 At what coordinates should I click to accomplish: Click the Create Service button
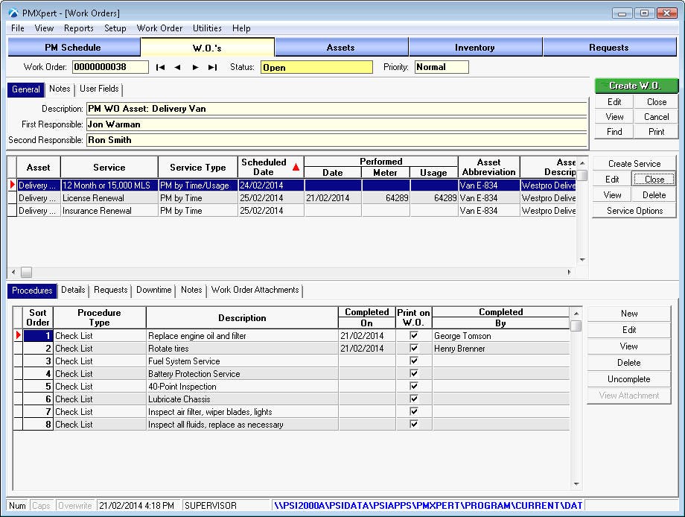(x=634, y=163)
